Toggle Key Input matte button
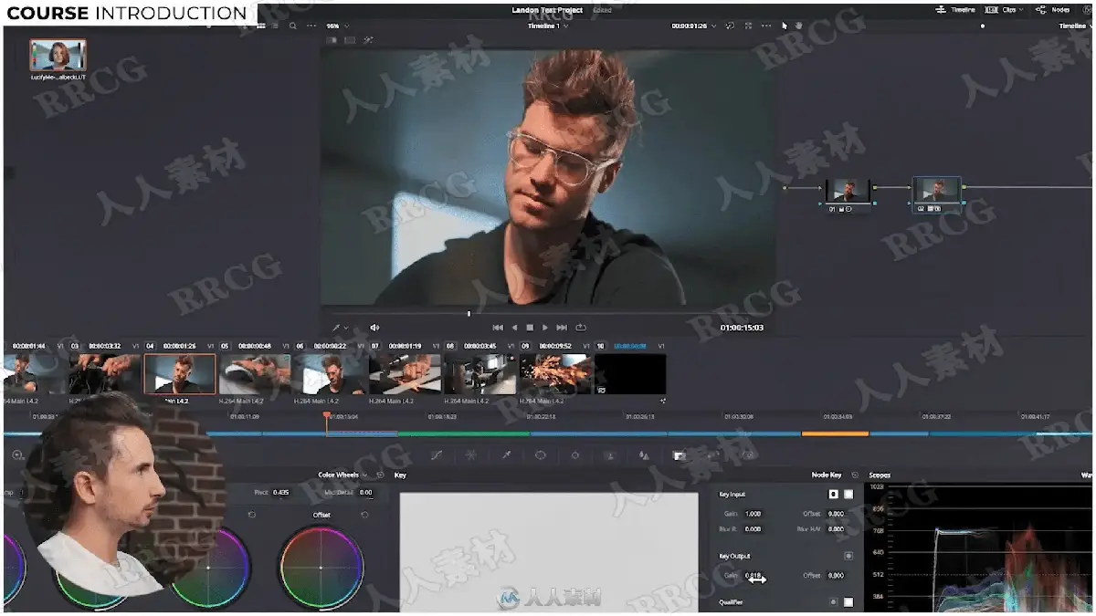Screen dimensions: 1096x616 tap(848, 494)
